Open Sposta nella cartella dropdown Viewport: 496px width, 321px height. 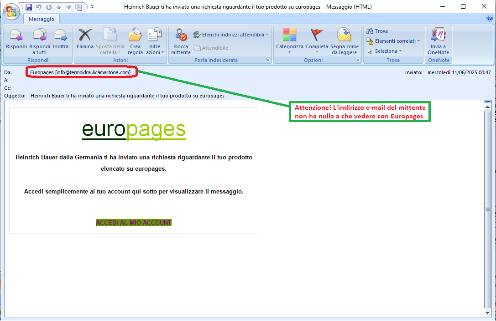[x=110, y=41]
